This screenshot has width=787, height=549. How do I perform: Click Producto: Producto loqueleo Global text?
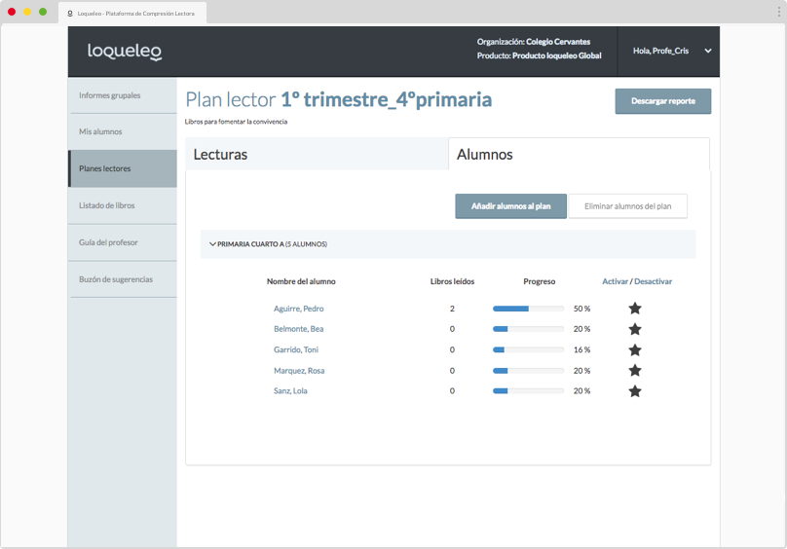539,55
